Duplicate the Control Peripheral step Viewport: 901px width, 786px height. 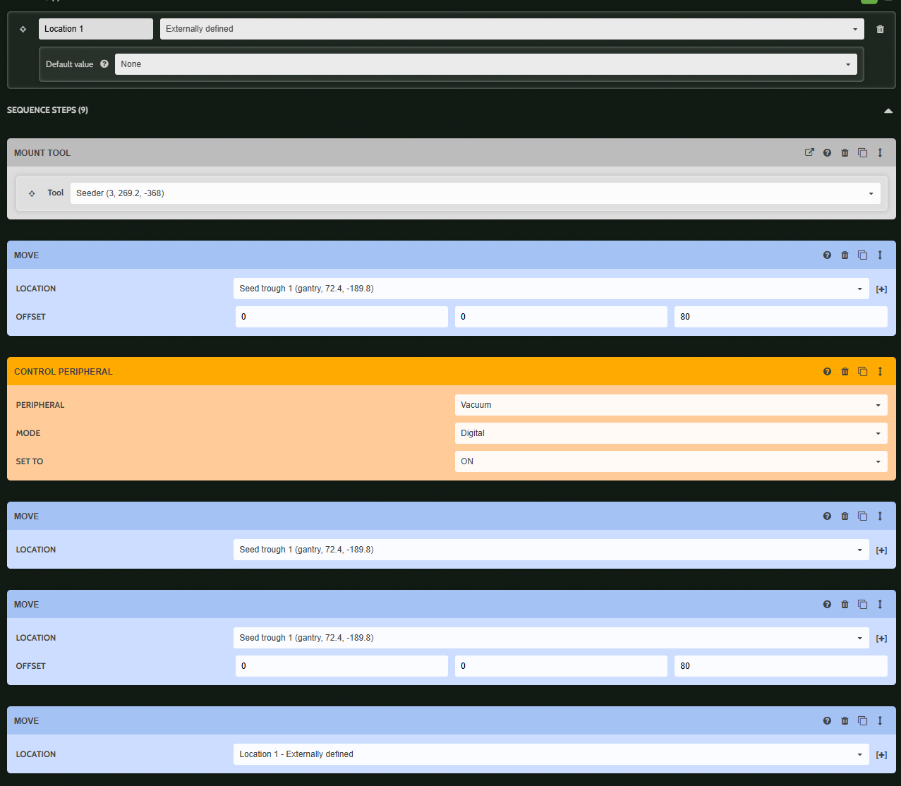click(x=862, y=371)
